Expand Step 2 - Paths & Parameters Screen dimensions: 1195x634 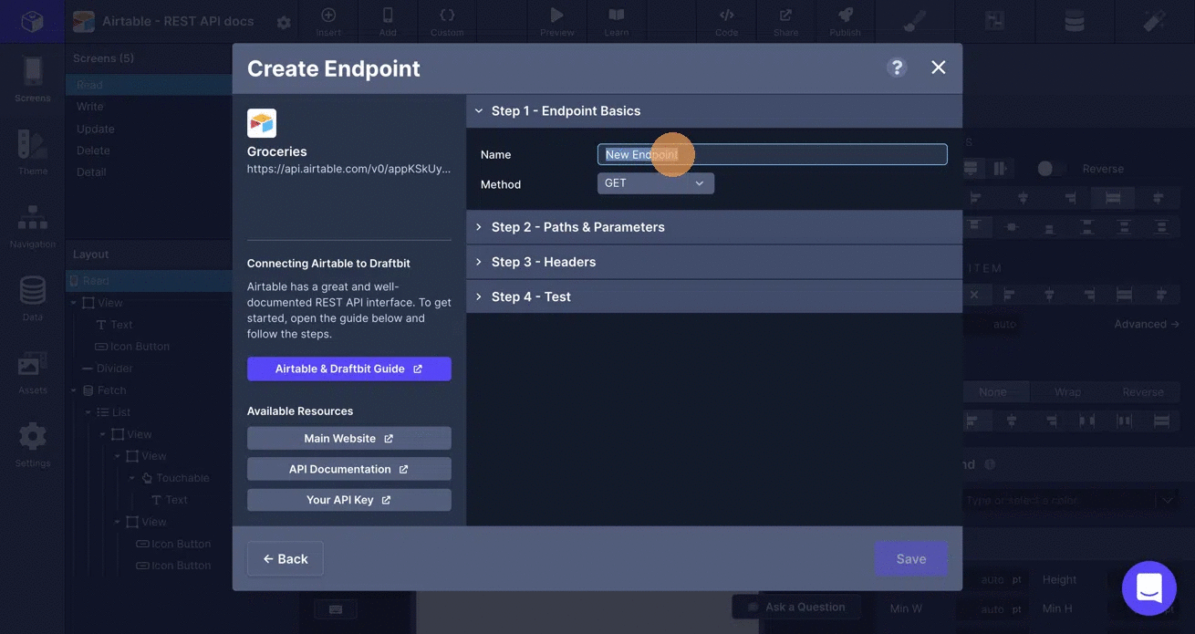(714, 227)
